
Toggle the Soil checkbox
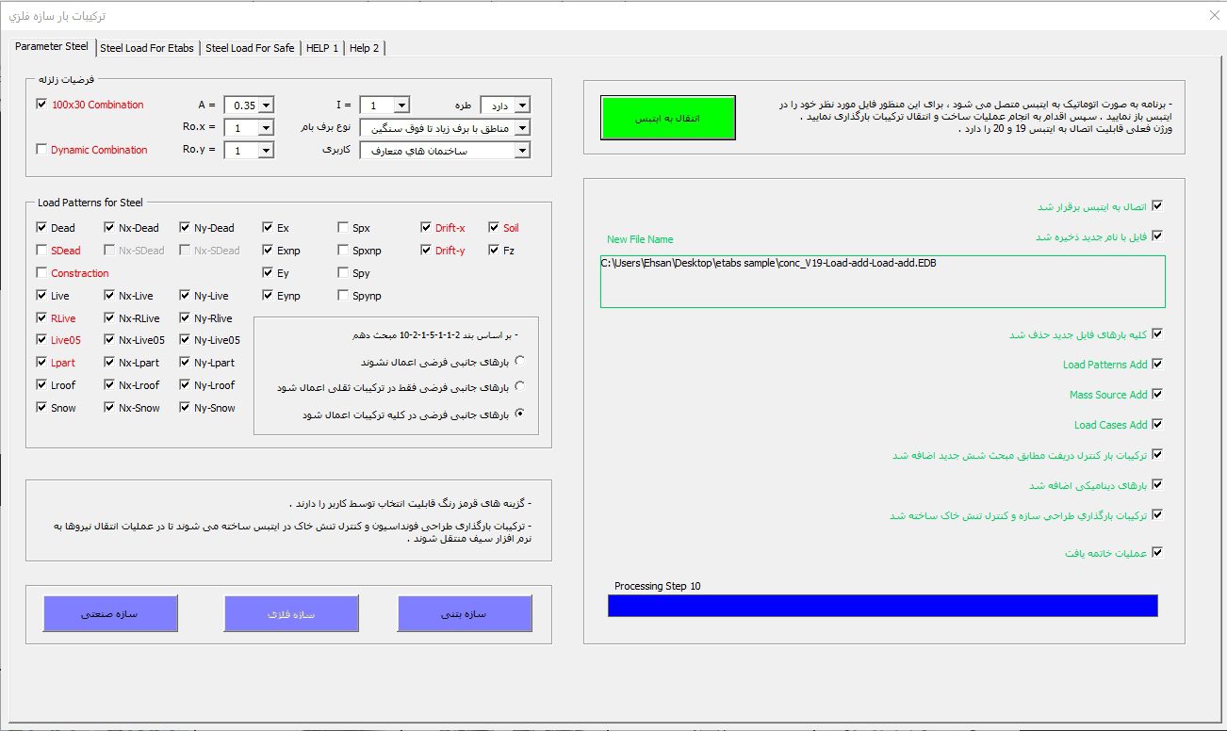click(x=495, y=228)
